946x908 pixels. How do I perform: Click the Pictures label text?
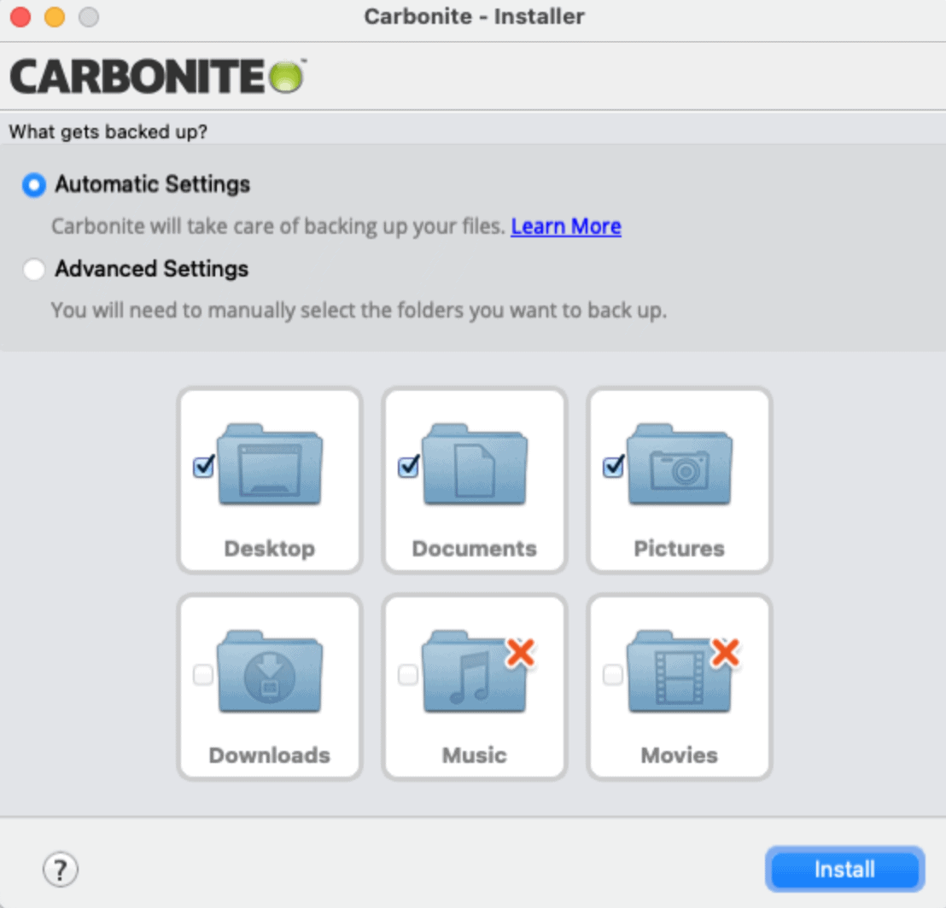[680, 549]
